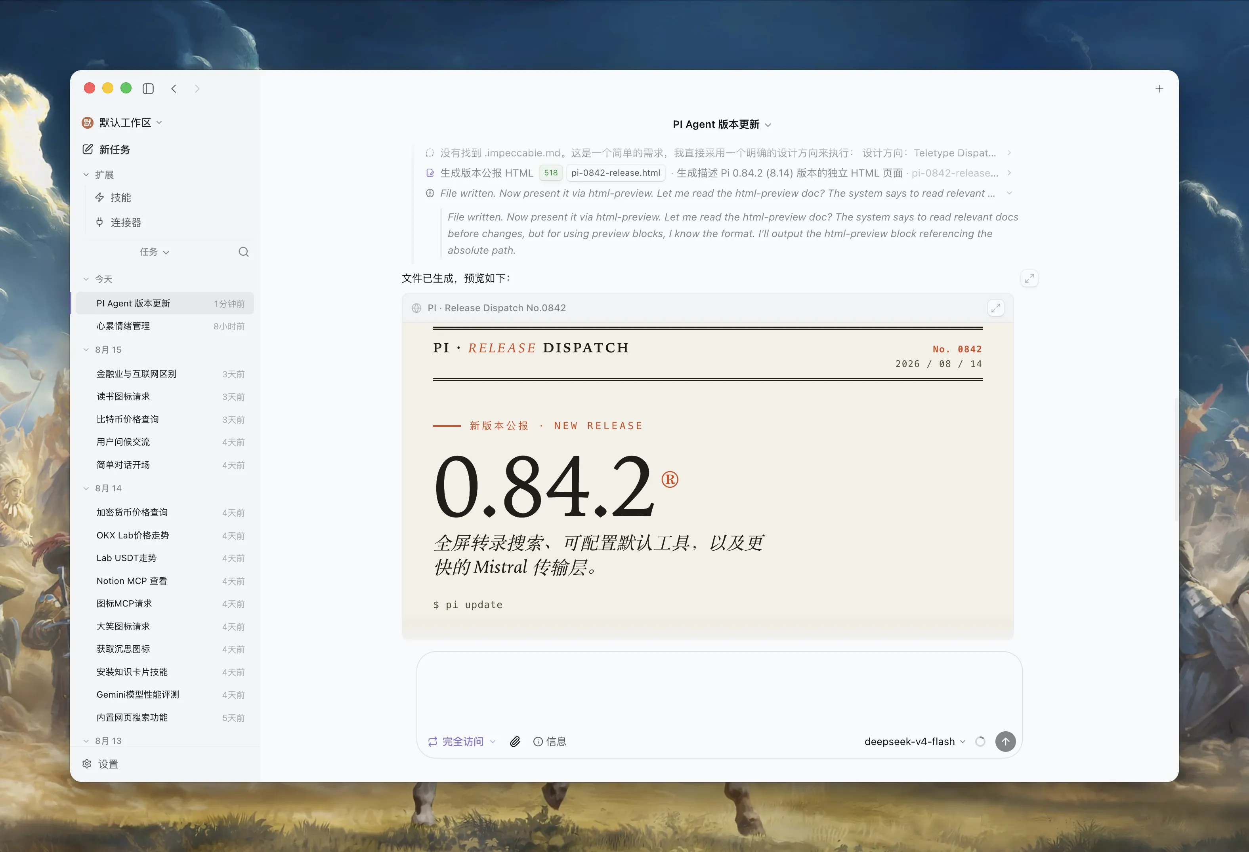1249x852 pixels.
Task: Go forward with the right arrow
Action: [x=197, y=89]
